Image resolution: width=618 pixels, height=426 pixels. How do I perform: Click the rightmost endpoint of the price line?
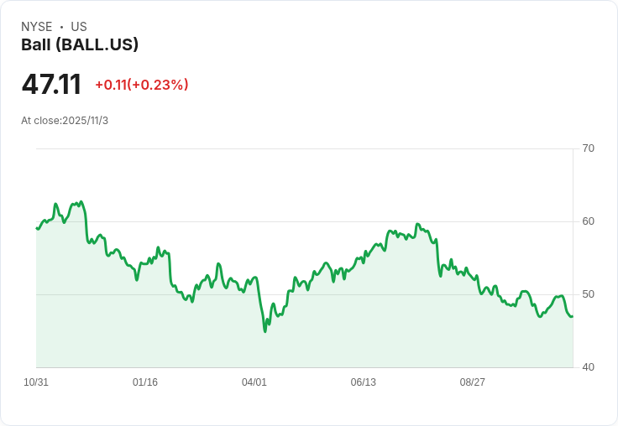tap(572, 316)
